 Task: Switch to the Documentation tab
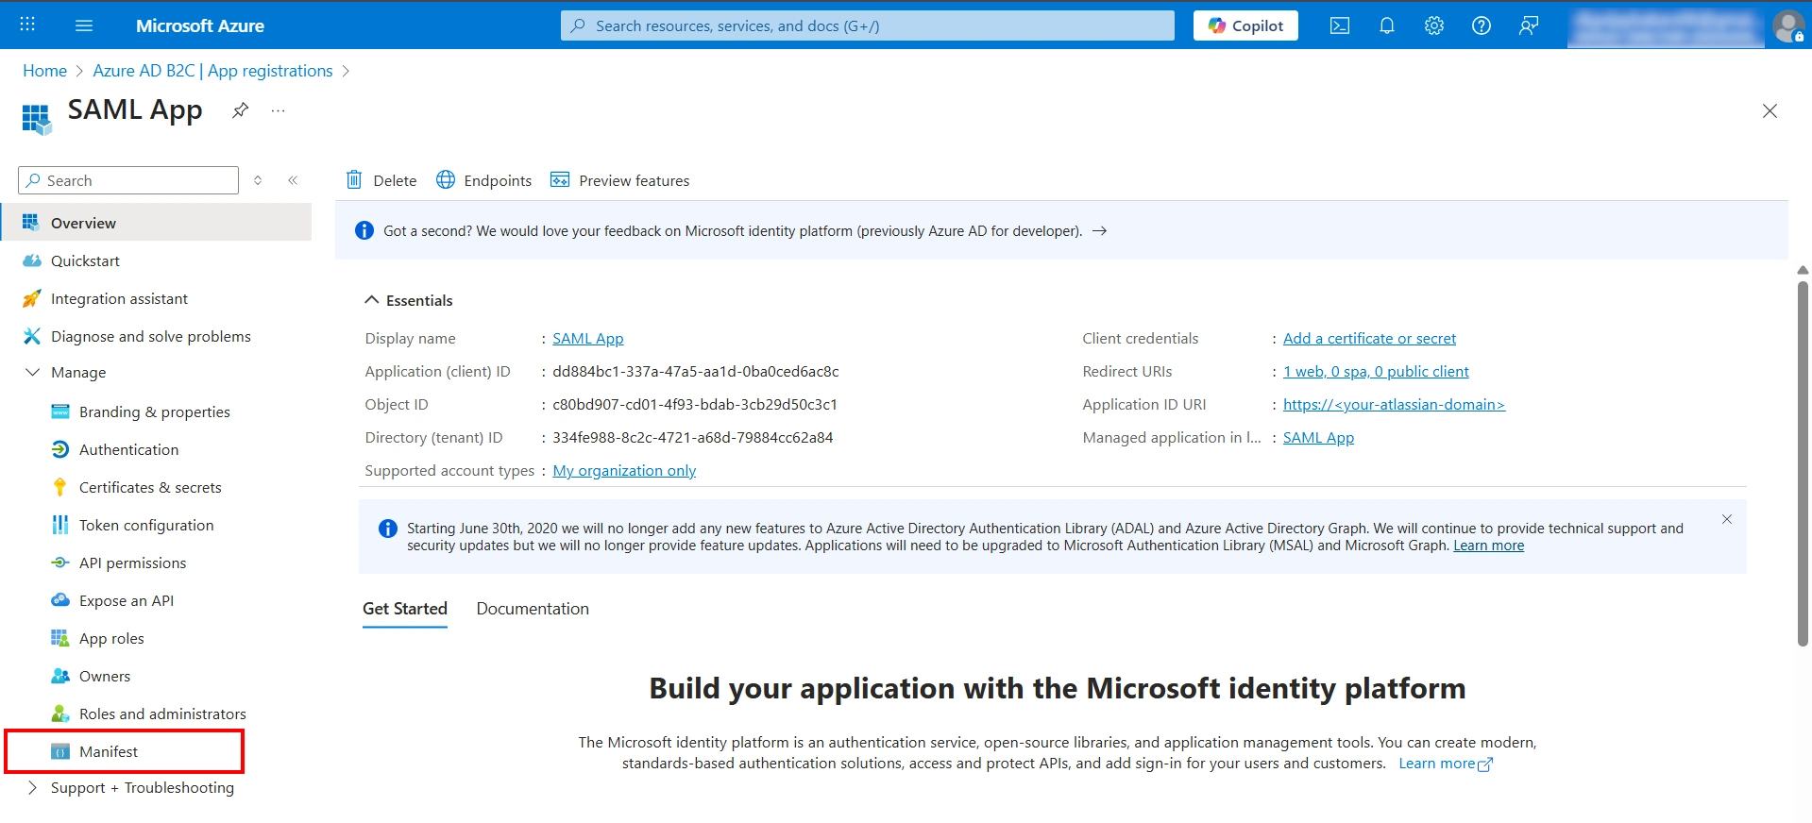coord(533,609)
